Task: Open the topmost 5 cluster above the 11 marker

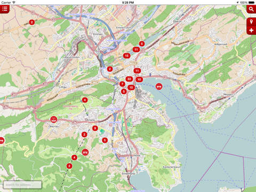Action: (x=142, y=44)
